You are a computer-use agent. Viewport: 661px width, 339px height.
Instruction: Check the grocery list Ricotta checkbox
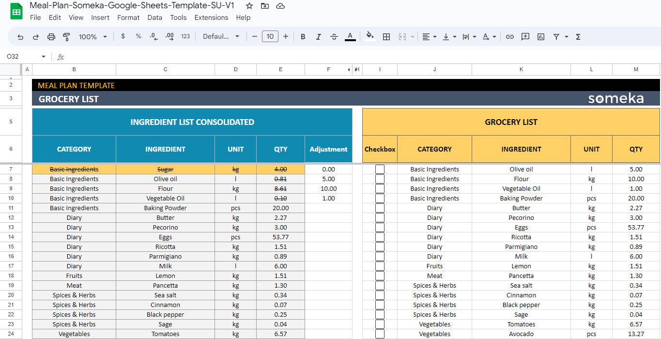(380, 237)
